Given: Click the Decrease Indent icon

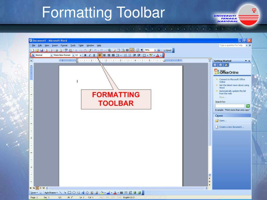Looking at the screenshot, I should coord(134,55).
